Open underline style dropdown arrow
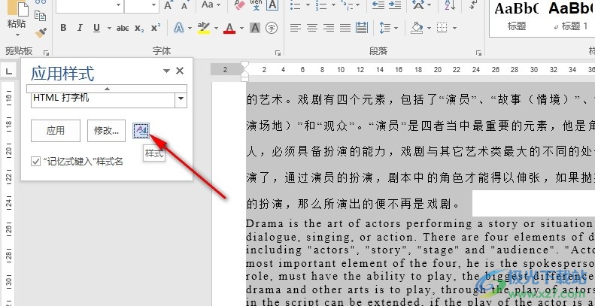This screenshot has width=595, height=306. 109,28
